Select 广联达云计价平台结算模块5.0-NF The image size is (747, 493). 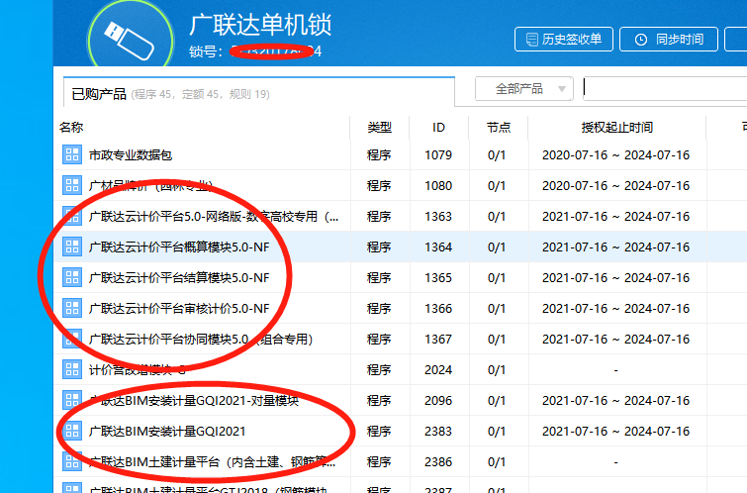pos(179,277)
